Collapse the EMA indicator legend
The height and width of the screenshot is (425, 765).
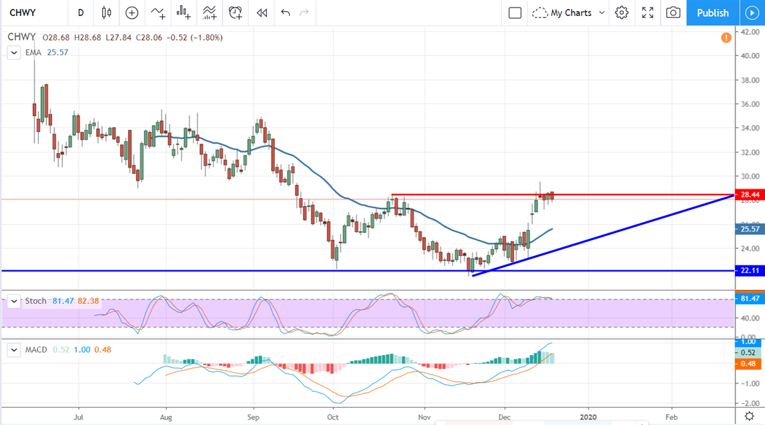point(13,53)
